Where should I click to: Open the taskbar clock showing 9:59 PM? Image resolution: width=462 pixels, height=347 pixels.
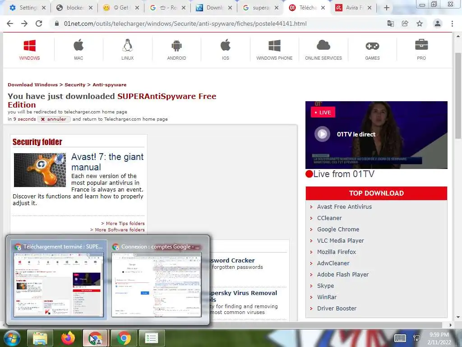tap(439, 338)
